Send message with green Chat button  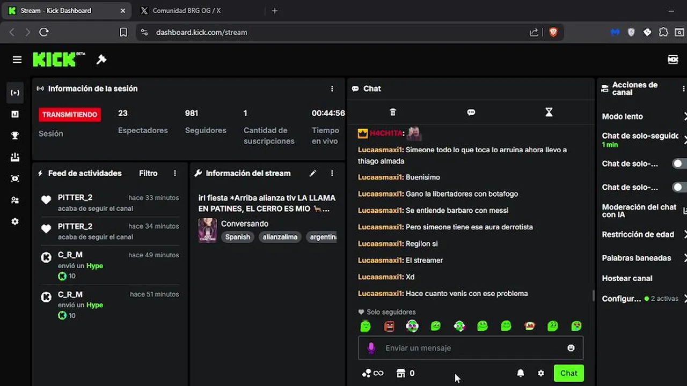(568, 373)
